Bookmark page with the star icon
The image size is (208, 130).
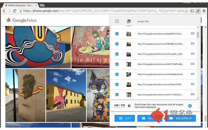coord(186,11)
